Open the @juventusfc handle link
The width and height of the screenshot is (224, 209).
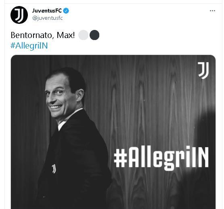(x=48, y=18)
